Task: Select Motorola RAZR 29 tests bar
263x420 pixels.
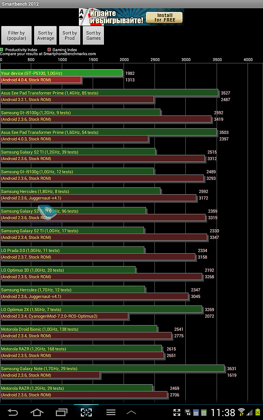Action: tap(77, 388)
